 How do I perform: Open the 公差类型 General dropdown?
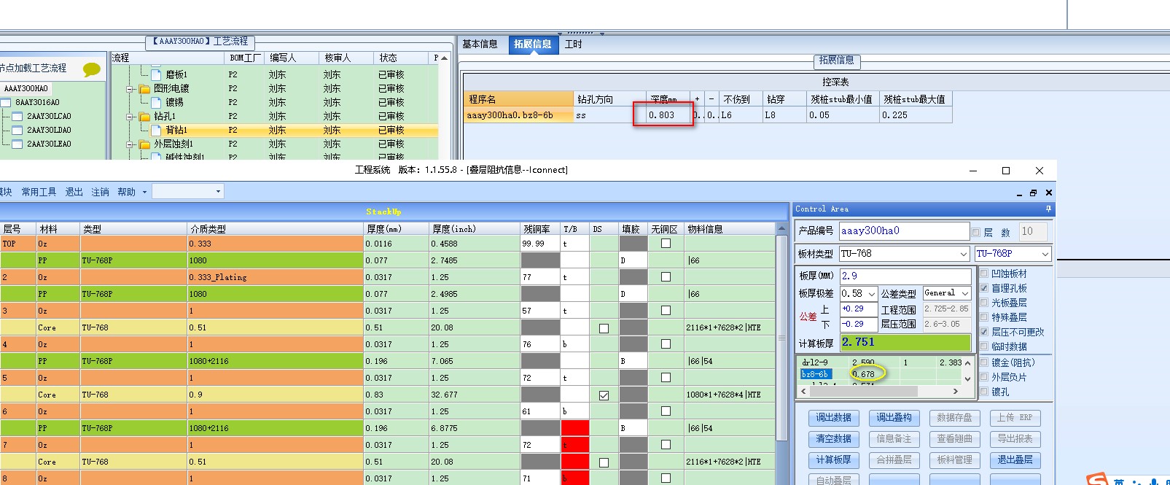965,293
